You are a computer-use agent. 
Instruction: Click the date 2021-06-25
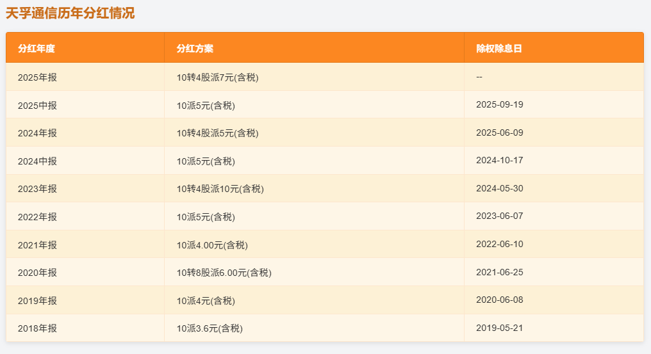click(499, 272)
